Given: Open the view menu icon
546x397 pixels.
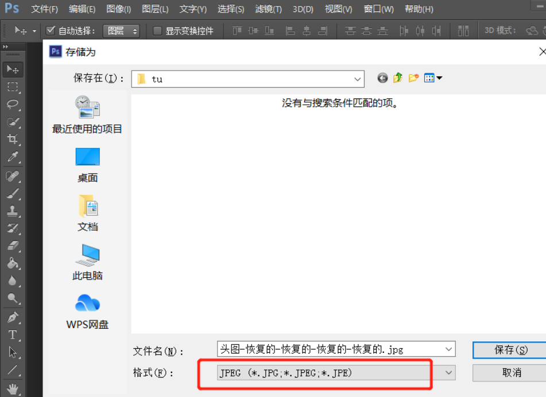Looking at the screenshot, I should [x=433, y=78].
